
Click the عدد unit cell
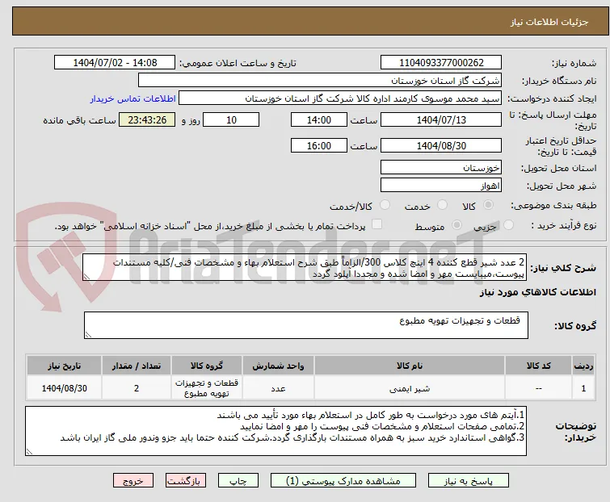[x=278, y=388]
